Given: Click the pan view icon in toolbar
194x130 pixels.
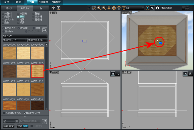Looking at the screenshot, I should tap(89, 7).
